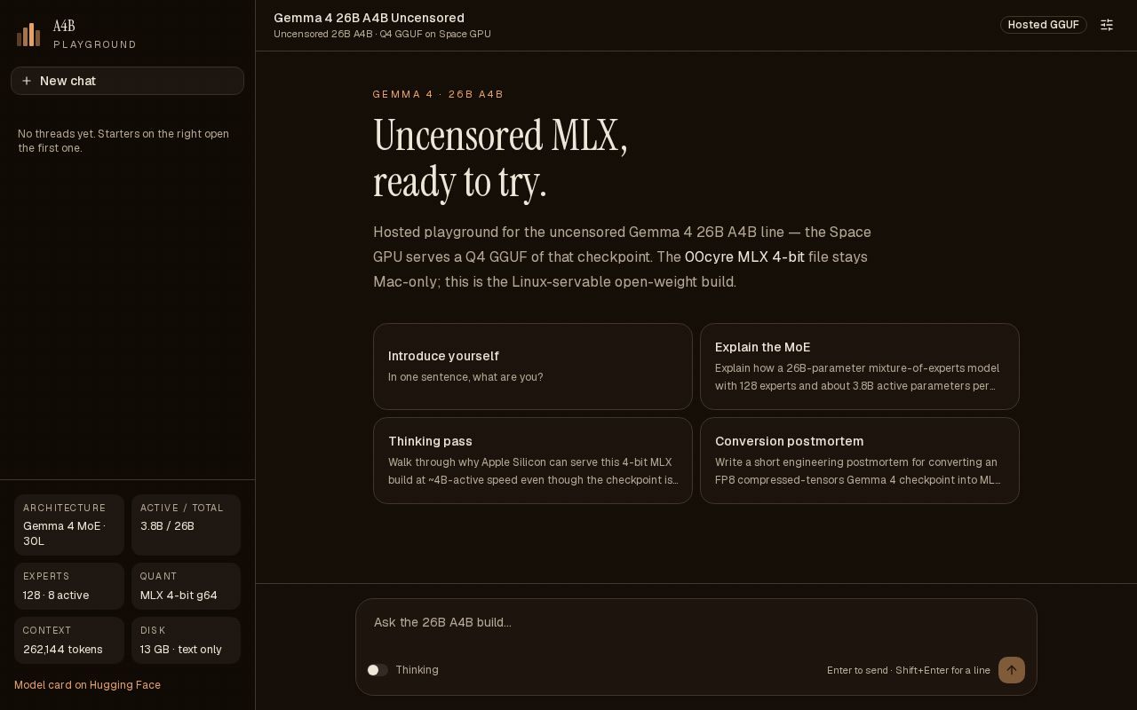Click the plus icon in New chat
This screenshot has height=710, width=1137.
[x=27, y=81]
